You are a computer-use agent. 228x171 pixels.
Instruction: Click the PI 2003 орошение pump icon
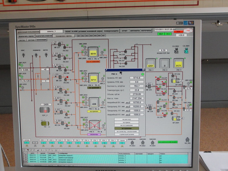tap(132, 143)
